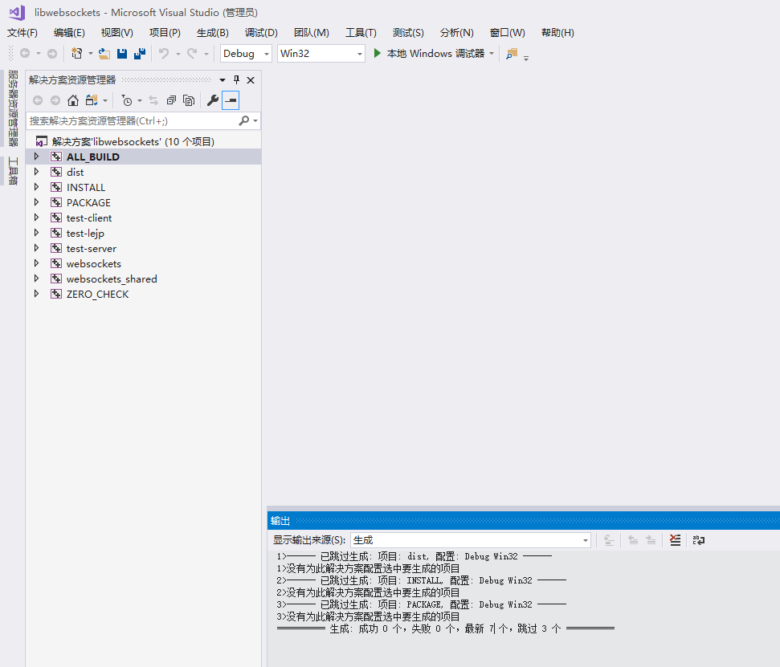Open the 调试(D) menu

click(x=261, y=33)
